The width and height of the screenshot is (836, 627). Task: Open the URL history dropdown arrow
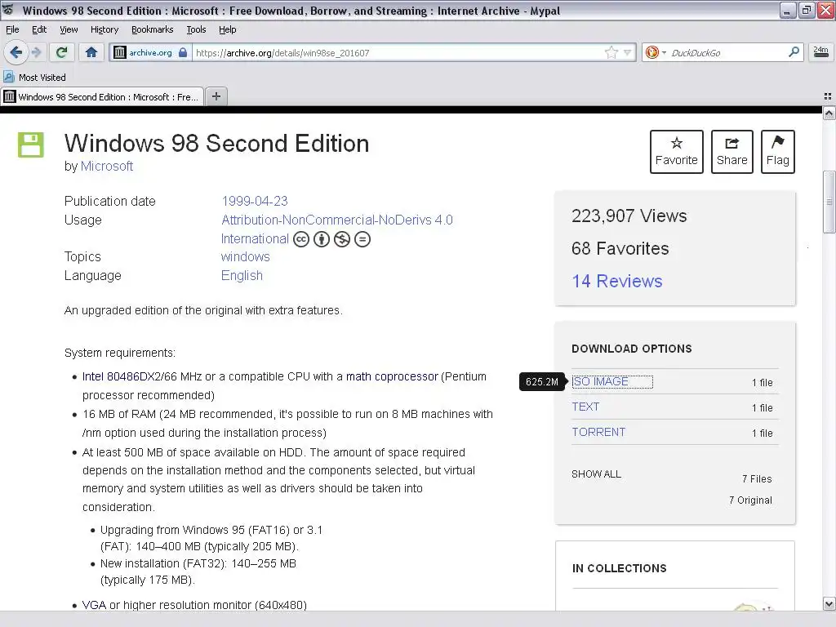pyautogui.click(x=628, y=52)
